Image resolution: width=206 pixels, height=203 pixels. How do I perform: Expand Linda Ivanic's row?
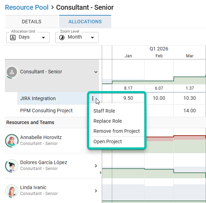click(96, 191)
